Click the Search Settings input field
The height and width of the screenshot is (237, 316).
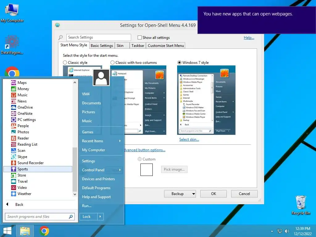[x=98, y=37]
